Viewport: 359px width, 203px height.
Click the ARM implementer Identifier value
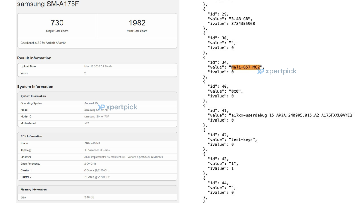point(124,157)
